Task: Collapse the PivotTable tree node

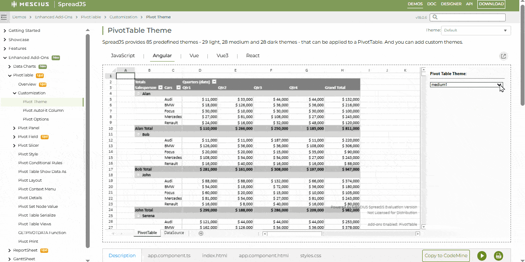Action: point(9,76)
